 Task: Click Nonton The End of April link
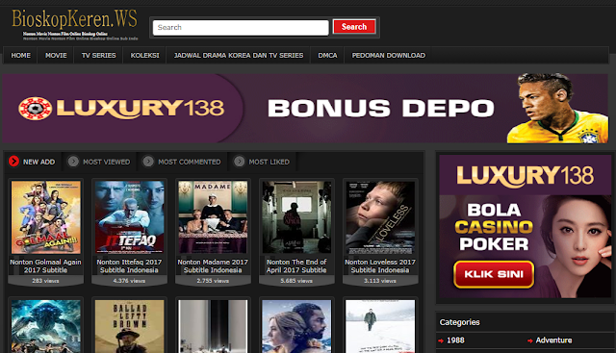(296, 265)
